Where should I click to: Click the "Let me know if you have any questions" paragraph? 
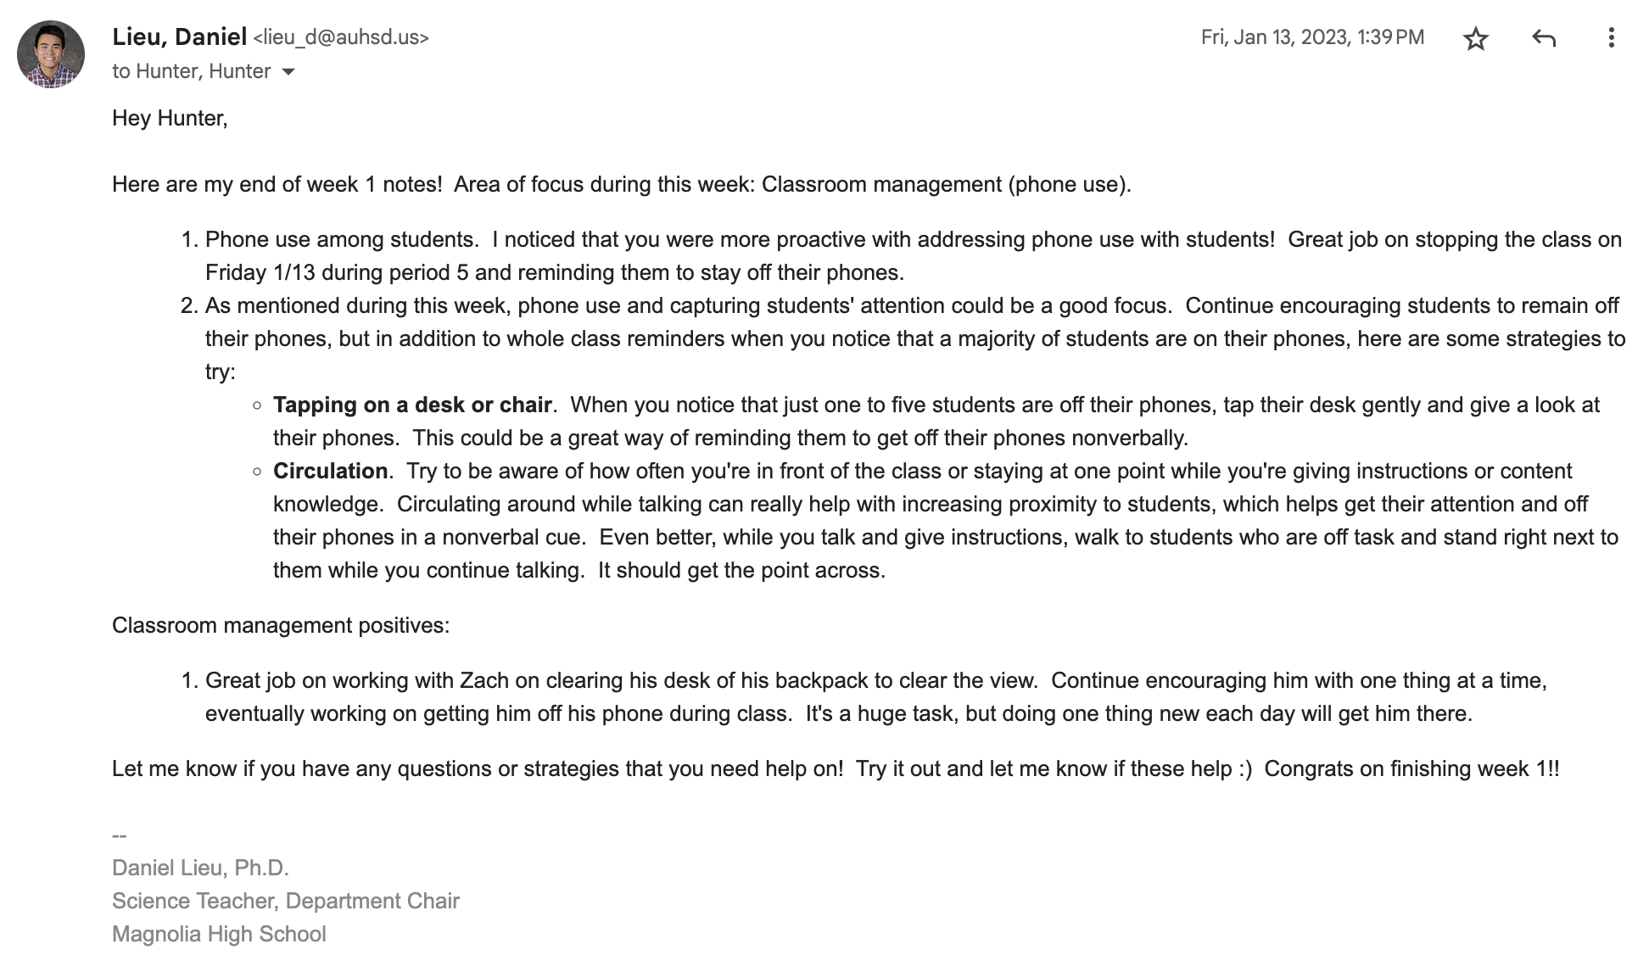[477, 768]
